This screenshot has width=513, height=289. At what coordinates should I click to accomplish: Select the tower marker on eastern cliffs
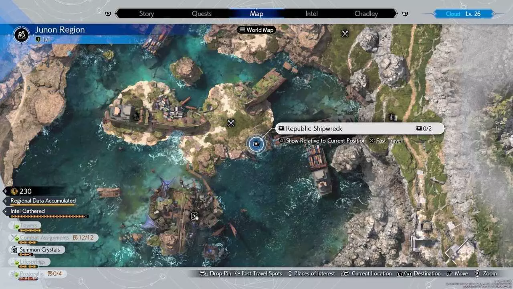[x=392, y=117]
